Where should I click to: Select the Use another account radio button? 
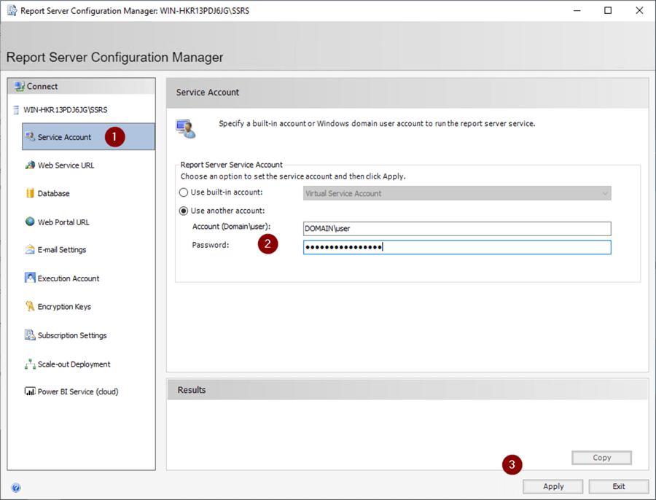184,211
